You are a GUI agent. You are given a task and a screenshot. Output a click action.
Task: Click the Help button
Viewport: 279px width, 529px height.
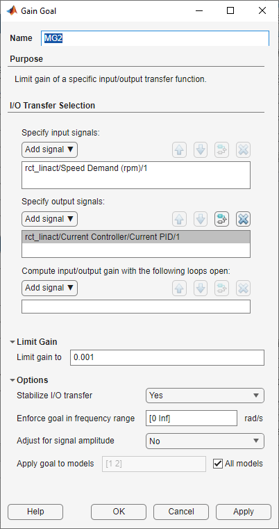[35, 512]
